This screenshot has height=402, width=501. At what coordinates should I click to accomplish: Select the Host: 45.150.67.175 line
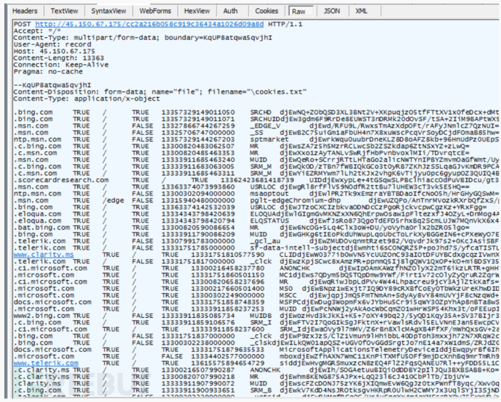coord(54,51)
